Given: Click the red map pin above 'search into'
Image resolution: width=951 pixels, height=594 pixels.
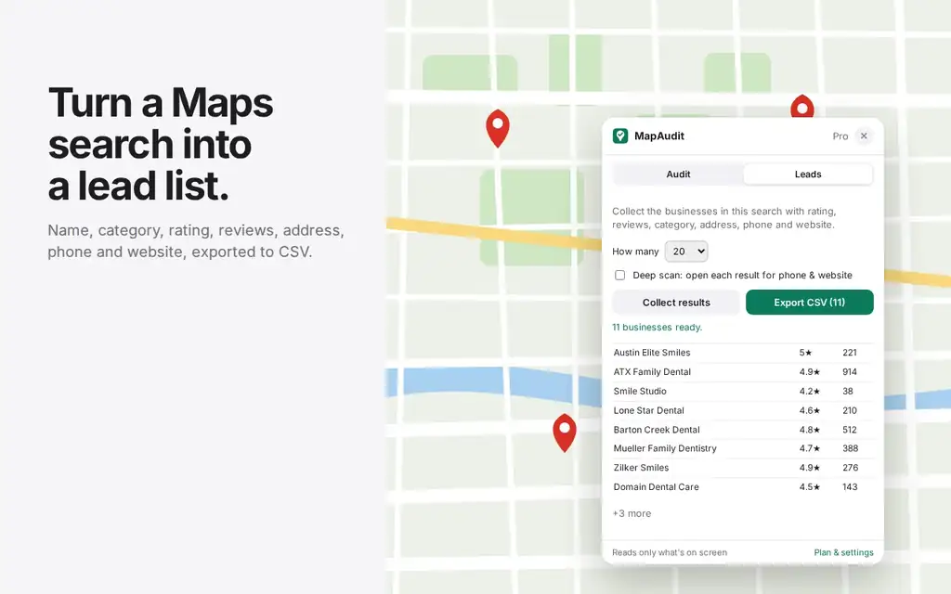Looking at the screenshot, I should click(498, 128).
